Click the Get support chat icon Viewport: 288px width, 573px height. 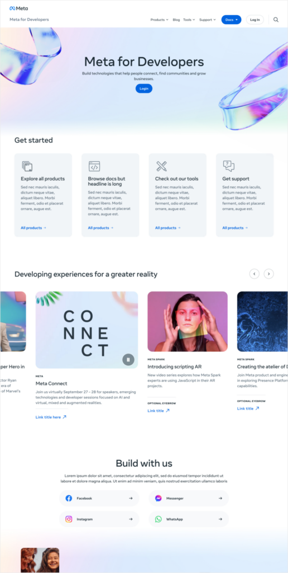tap(229, 166)
